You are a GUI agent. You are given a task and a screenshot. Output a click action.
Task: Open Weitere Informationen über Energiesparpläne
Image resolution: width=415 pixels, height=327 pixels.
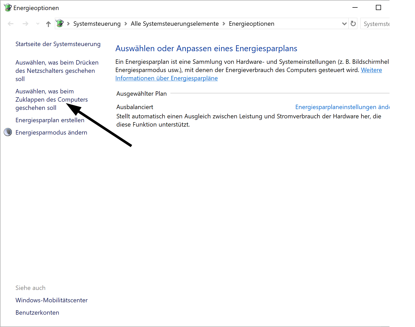coord(166,78)
